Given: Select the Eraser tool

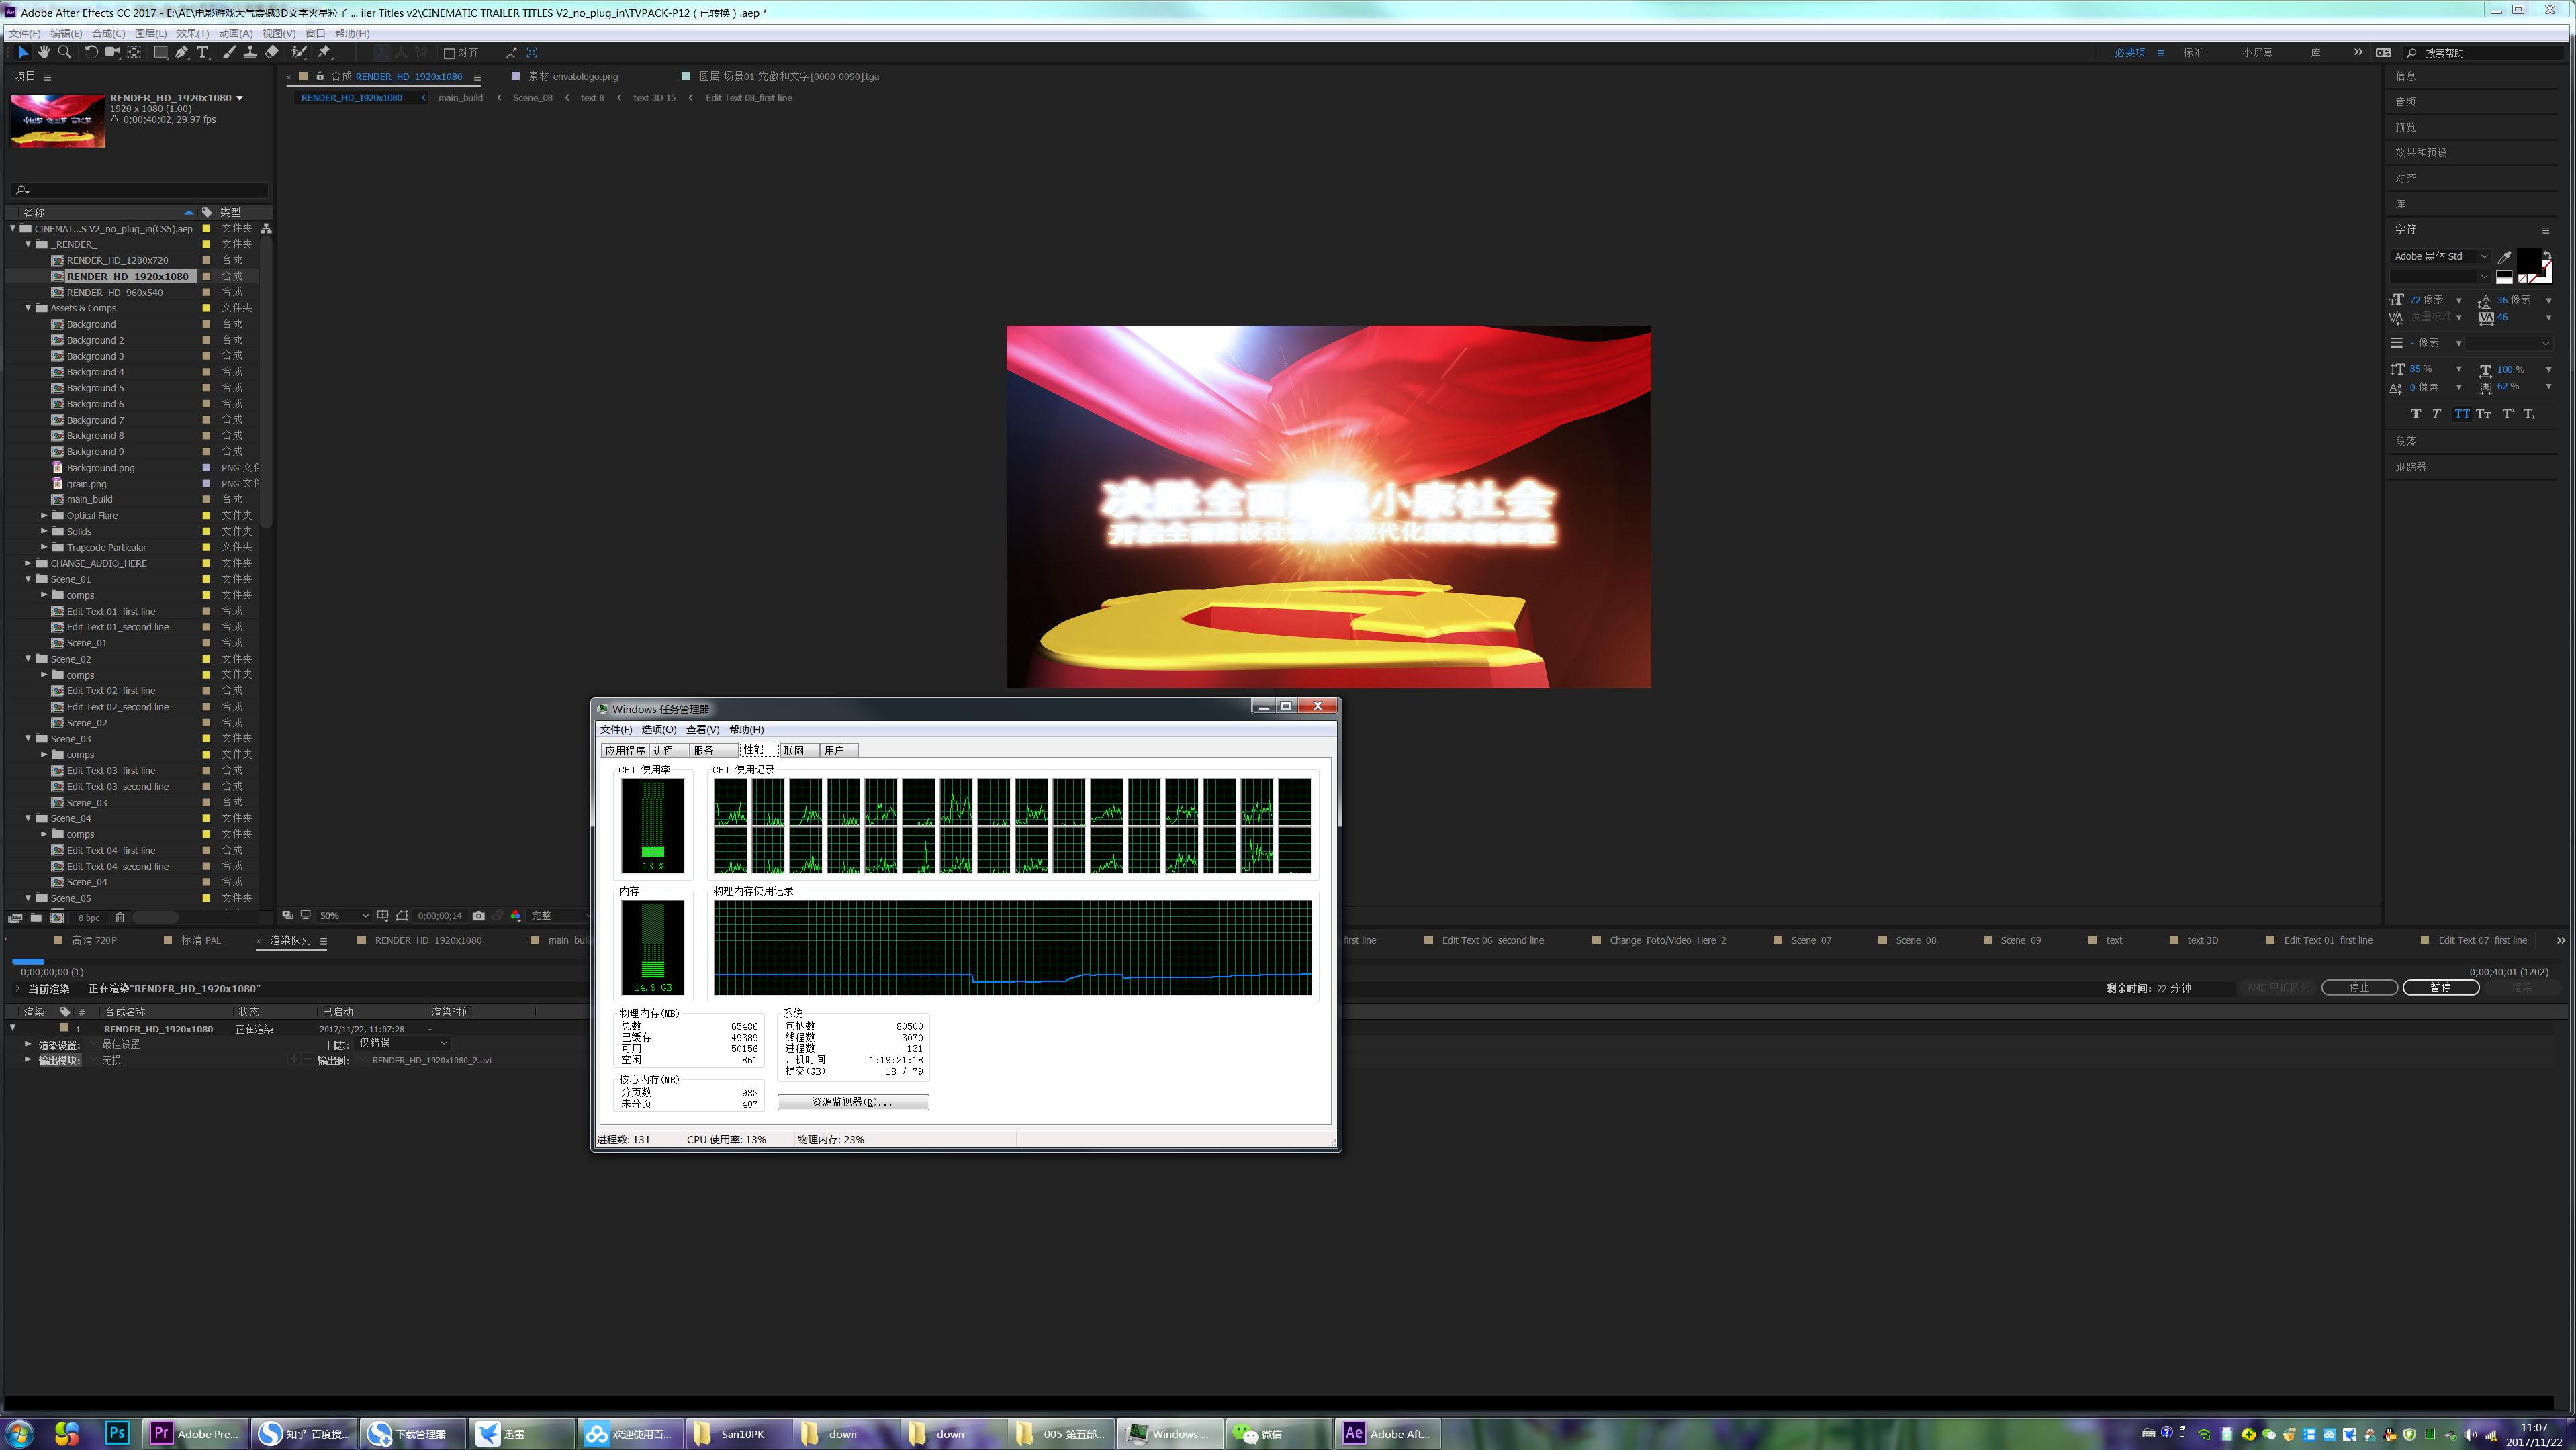Looking at the screenshot, I should 272,52.
